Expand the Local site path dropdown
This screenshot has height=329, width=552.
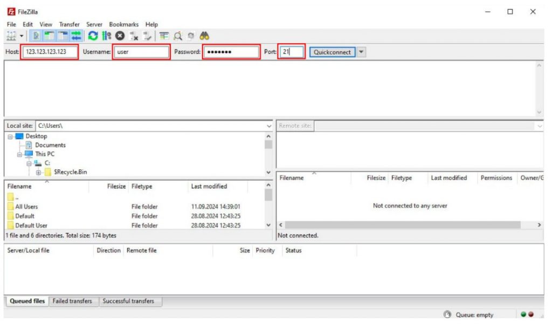point(269,126)
